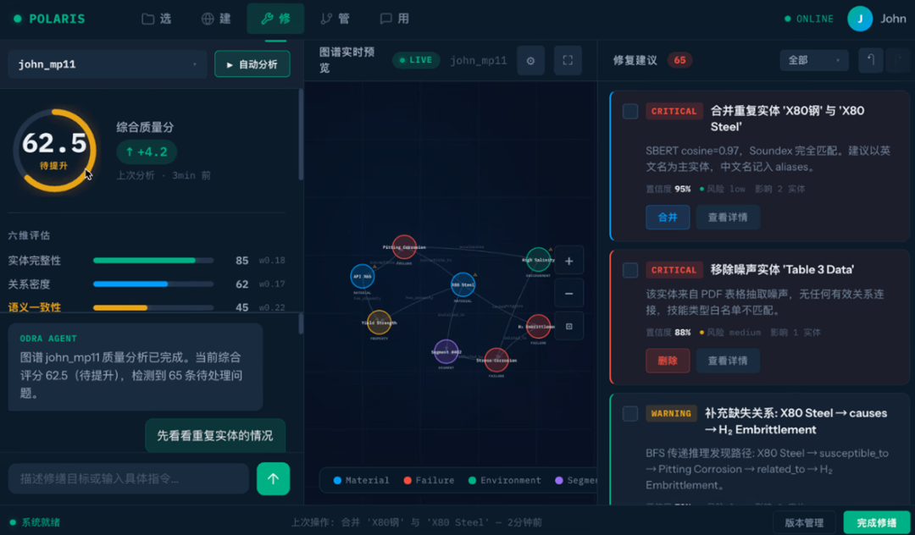Open John's user avatar
The image size is (915, 535).
pos(860,19)
